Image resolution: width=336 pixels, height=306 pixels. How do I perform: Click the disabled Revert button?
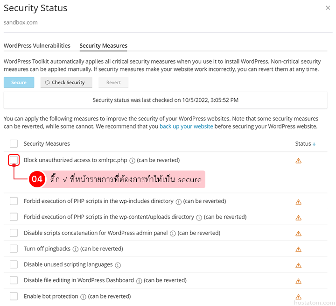click(x=113, y=83)
